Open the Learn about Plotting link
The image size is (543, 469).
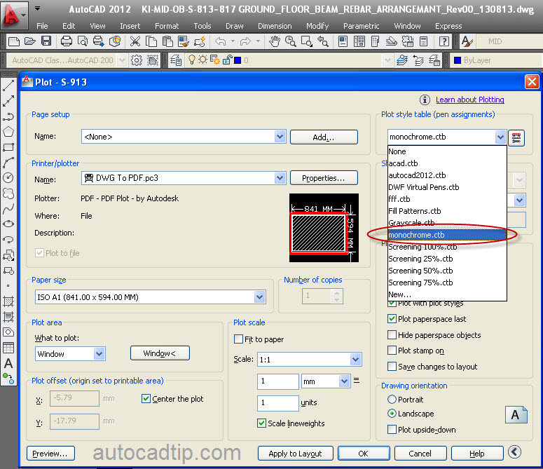click(470, 100)
